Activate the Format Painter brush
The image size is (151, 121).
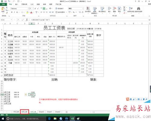point(7,13)
